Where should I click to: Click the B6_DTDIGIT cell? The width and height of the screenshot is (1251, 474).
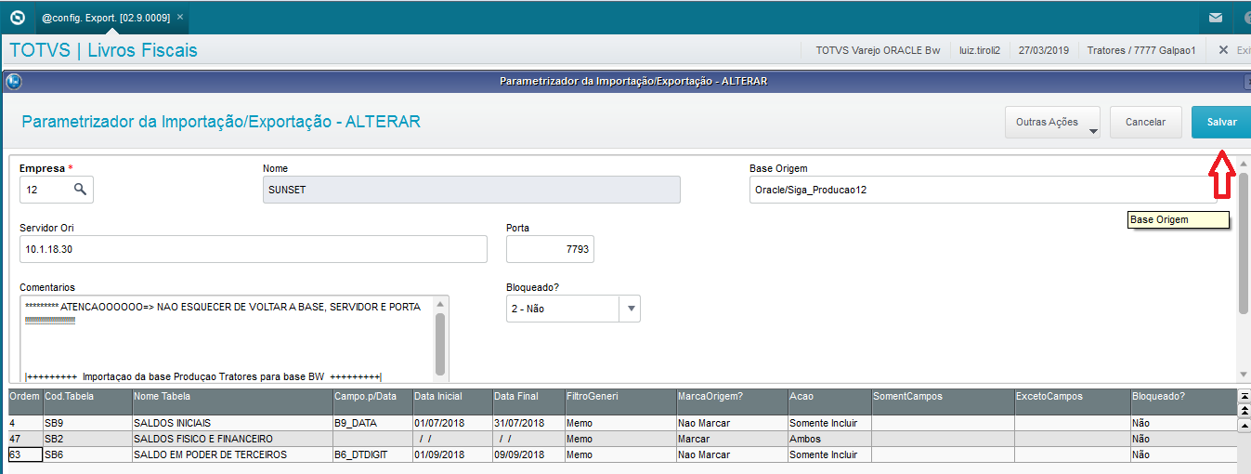371,454
